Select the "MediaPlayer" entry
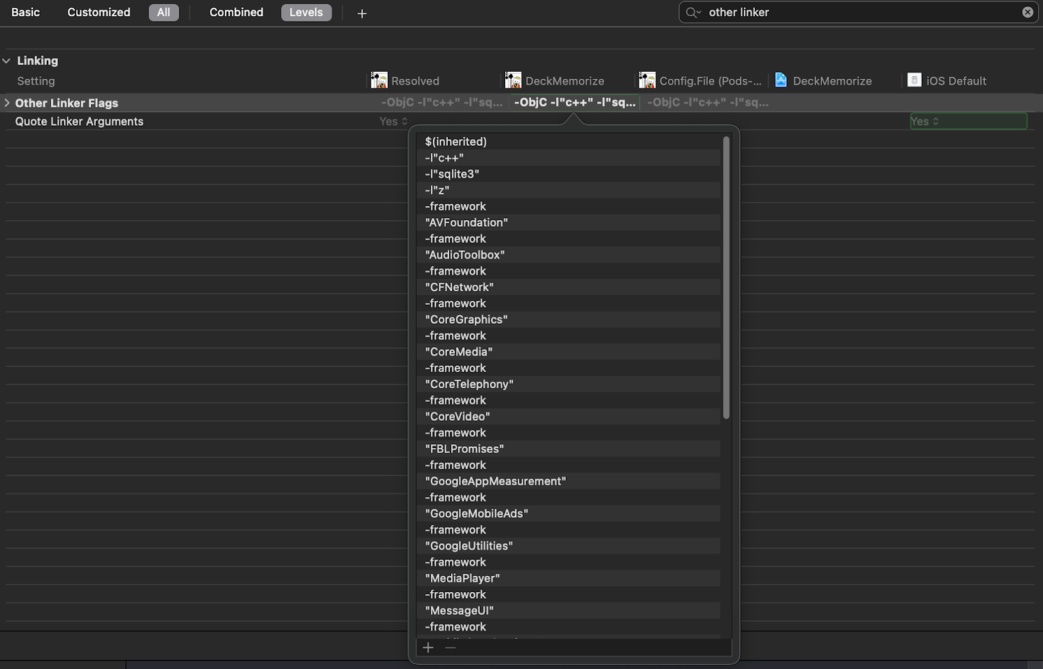This screenshot has height=669, width=1043. 568,578
